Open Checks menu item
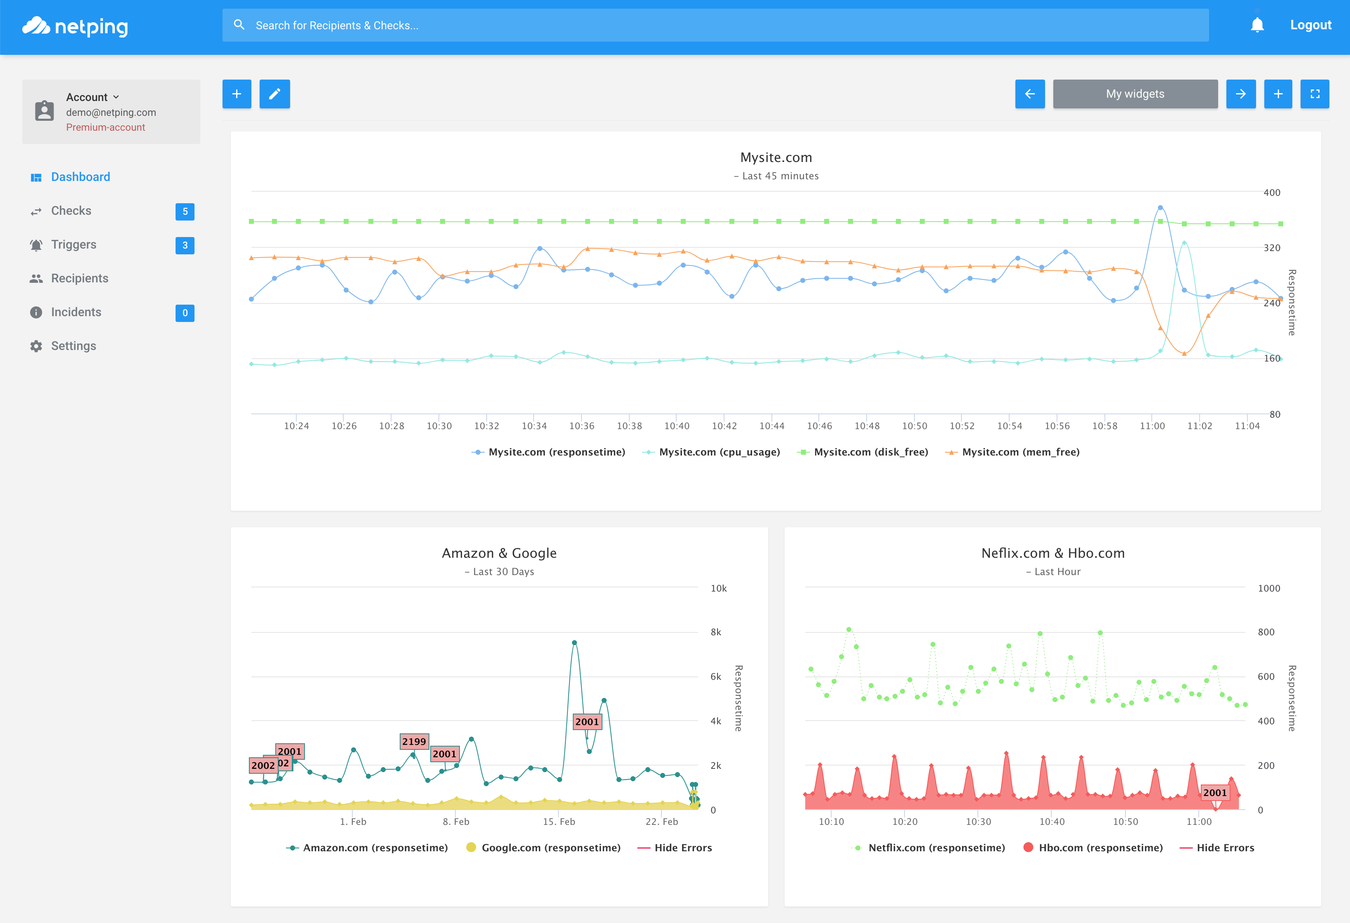This screenshot has width=1350, height=923. [71, 210]
